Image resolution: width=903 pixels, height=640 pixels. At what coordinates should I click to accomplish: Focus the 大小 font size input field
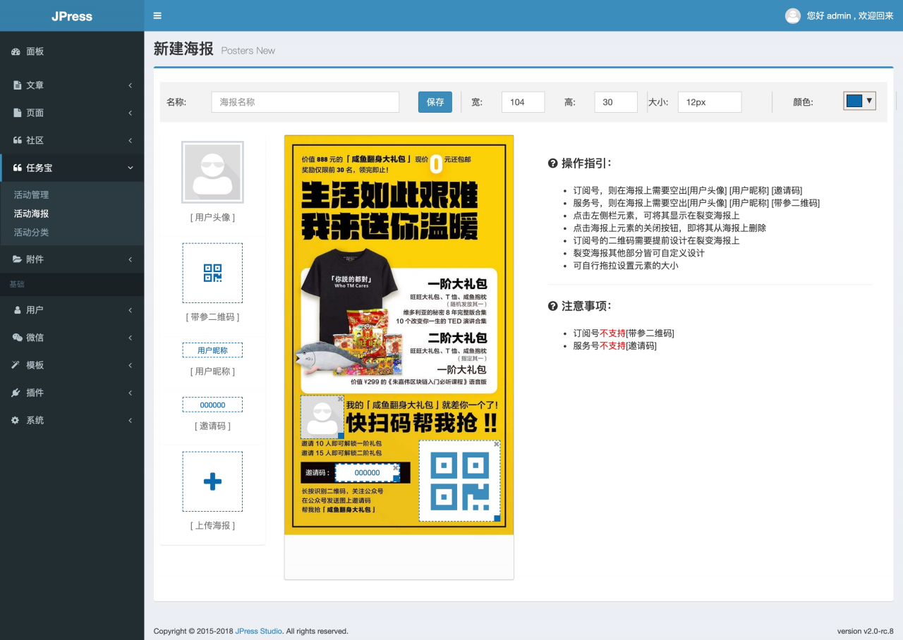[710, 102]
